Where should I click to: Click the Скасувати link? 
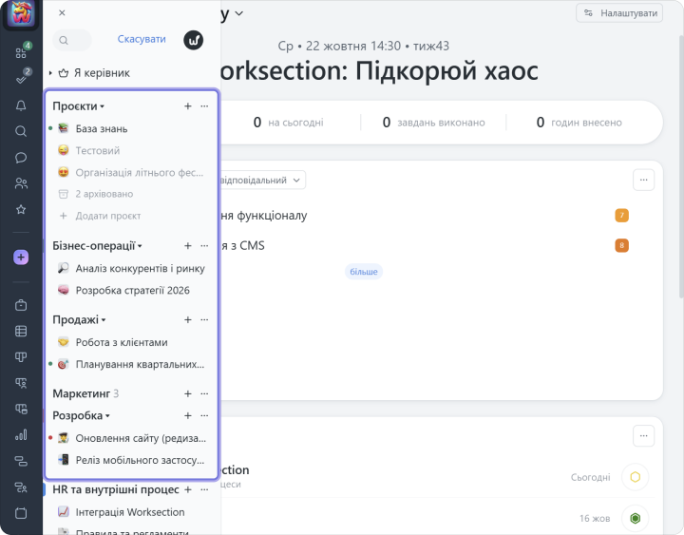pyautogui.click(x=142, y=40)
